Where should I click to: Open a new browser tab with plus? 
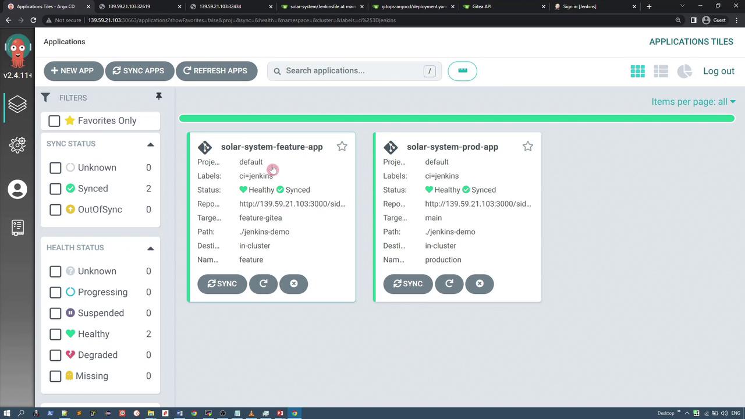649,6
